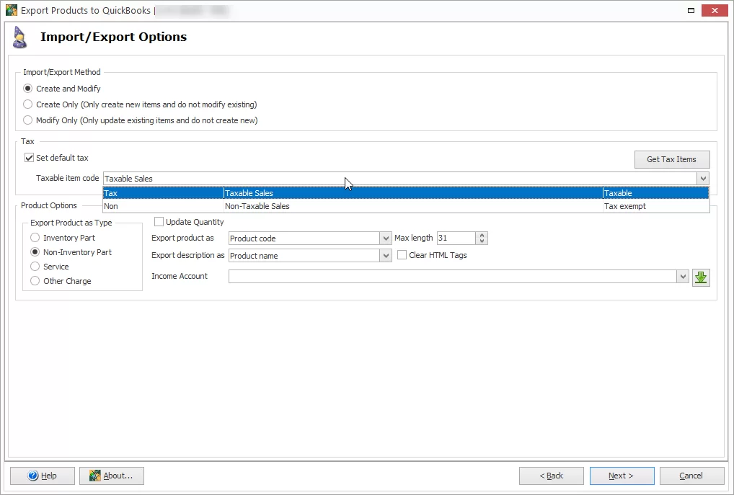Click the Income Account dropdown chevron
734x495 pixels.
coord(682,276)
